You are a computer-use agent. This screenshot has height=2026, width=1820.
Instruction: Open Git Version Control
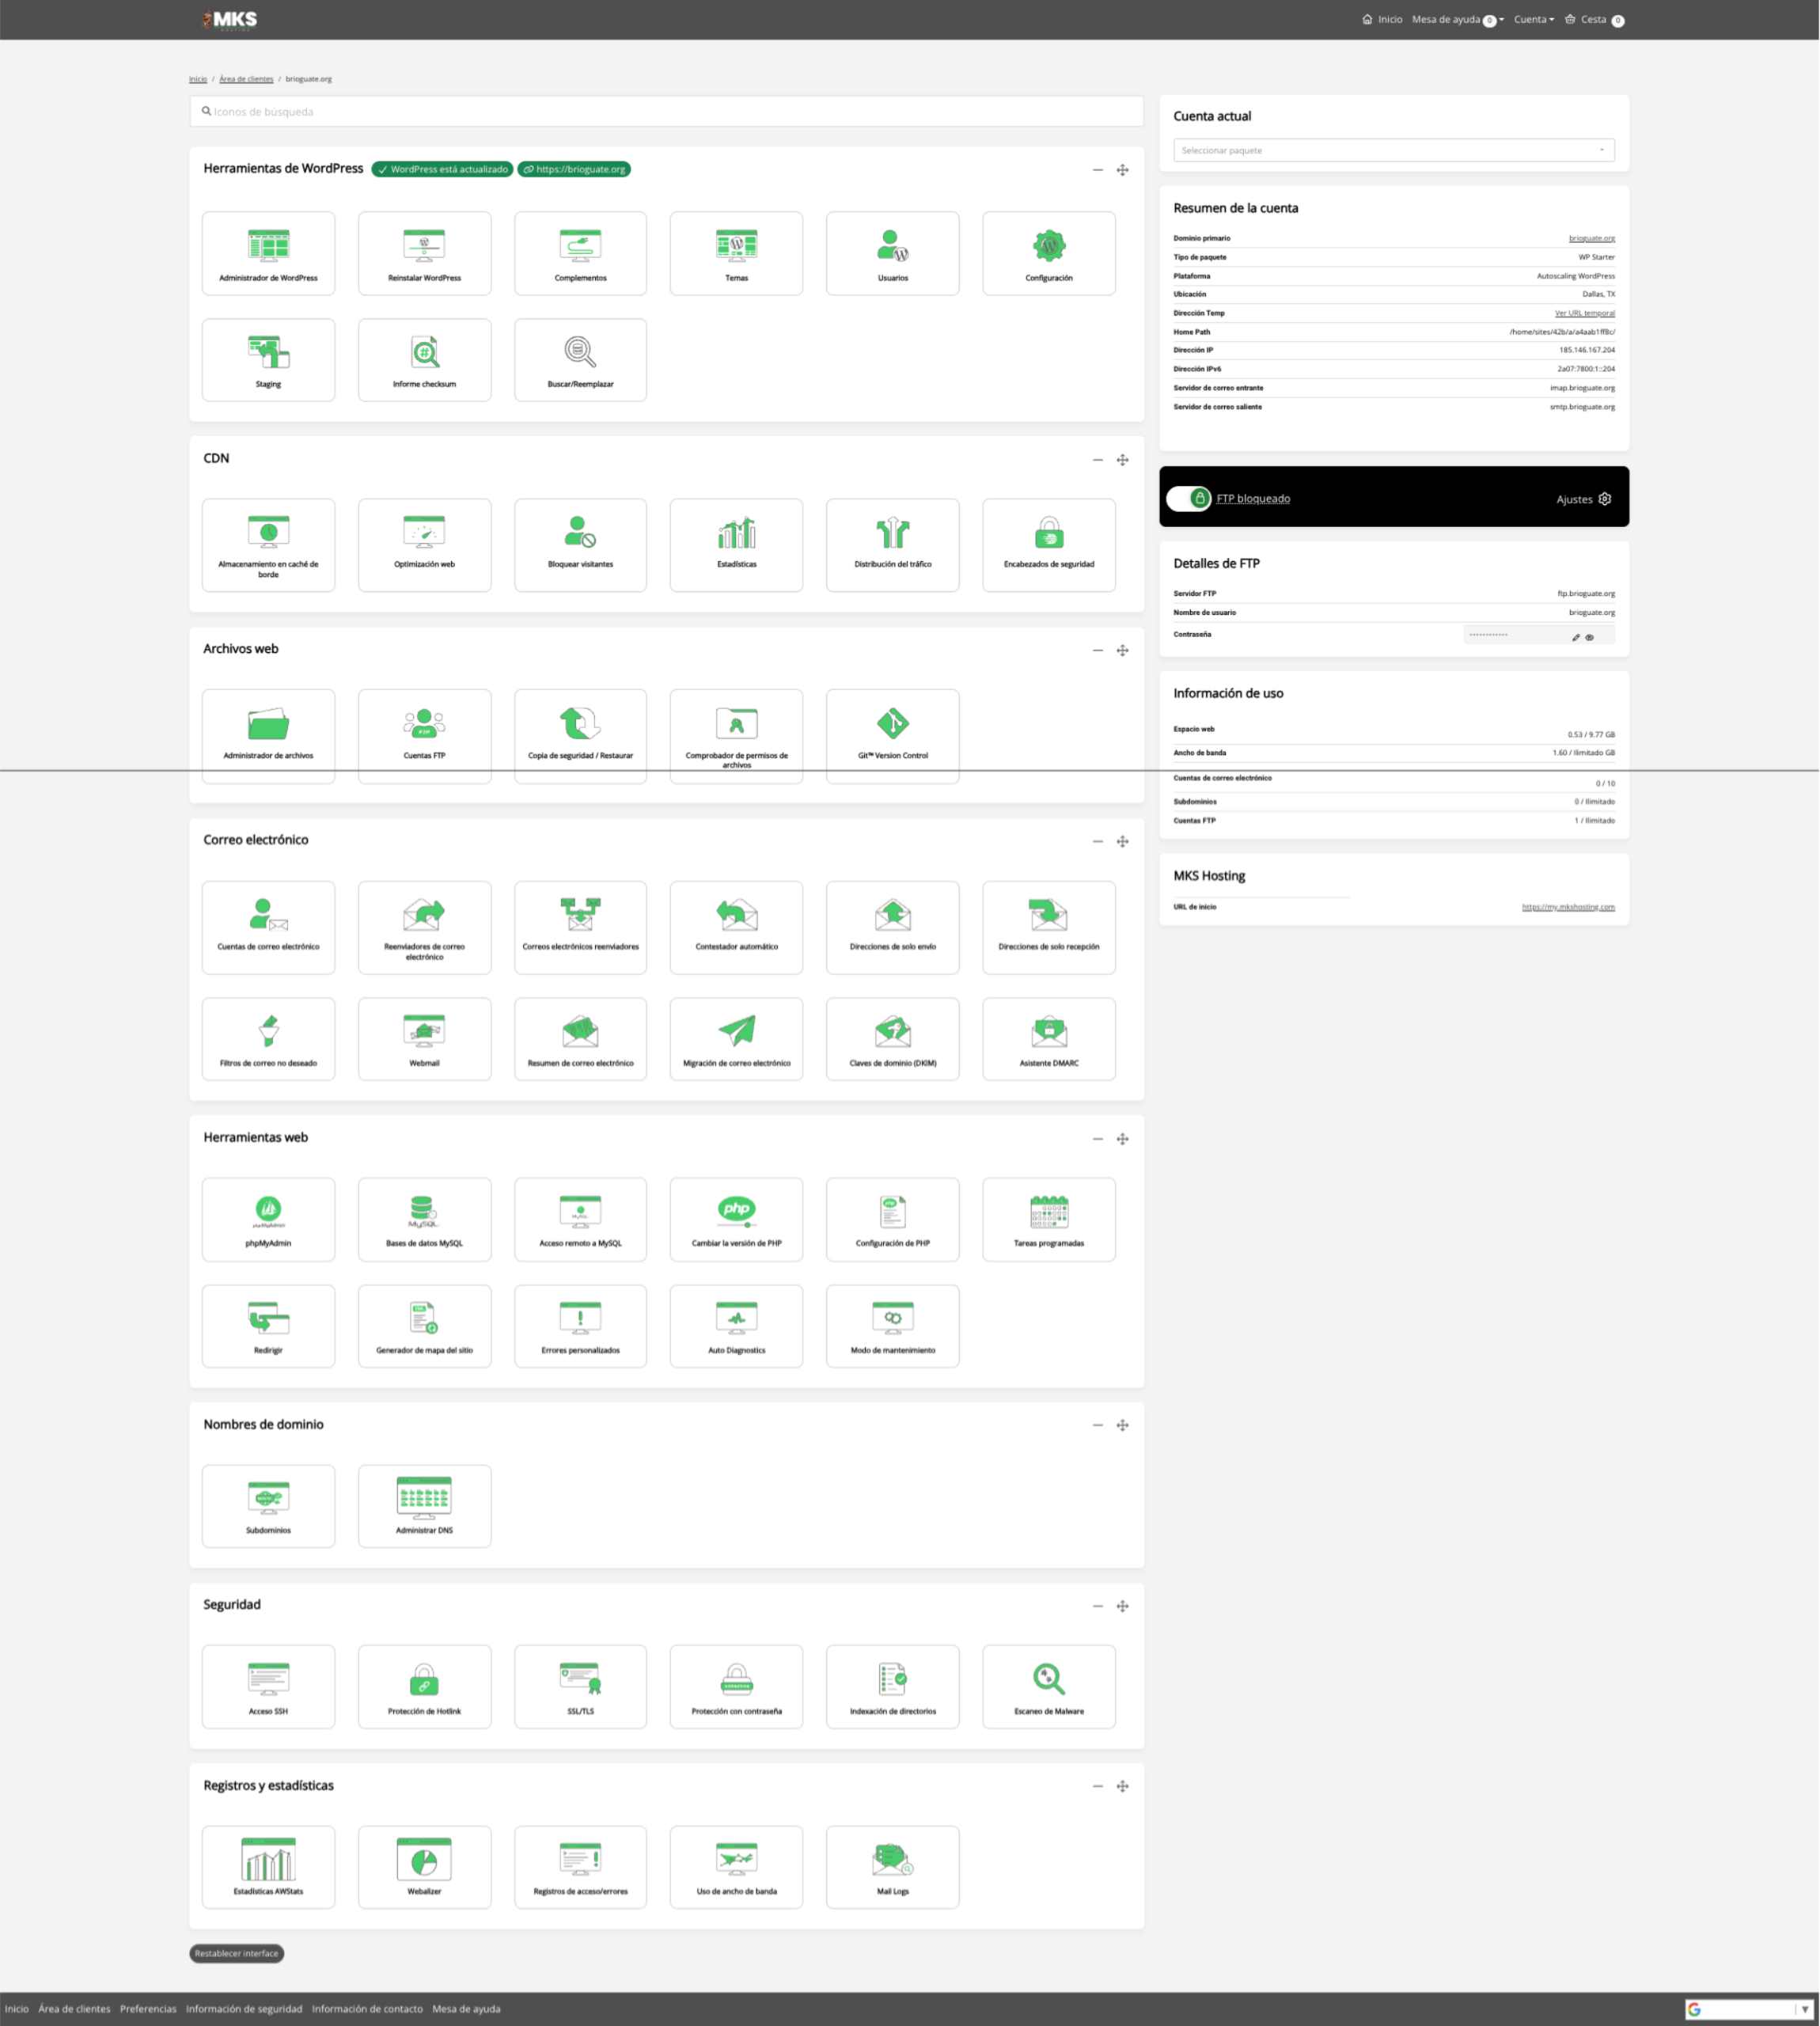892,736
